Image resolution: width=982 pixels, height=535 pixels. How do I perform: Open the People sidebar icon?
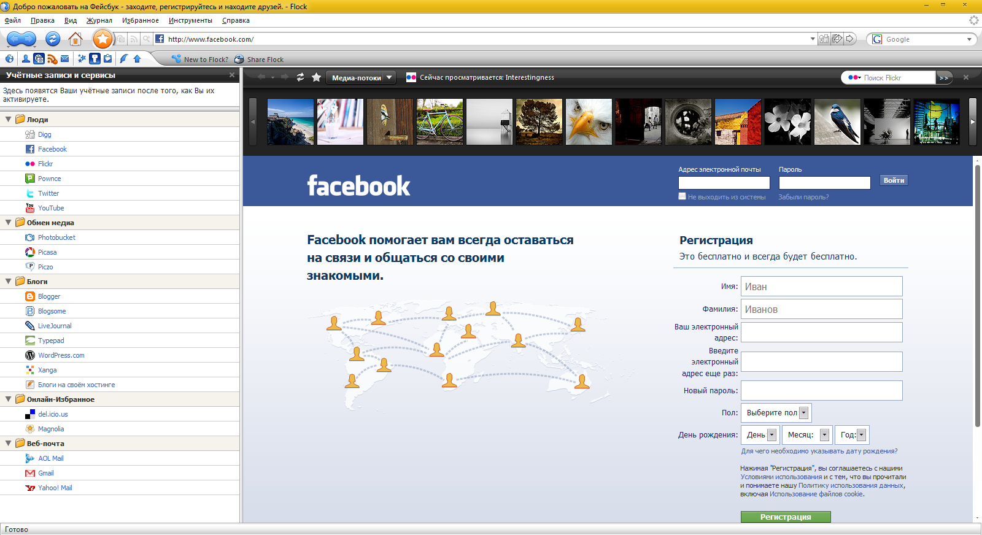(26, 59)
